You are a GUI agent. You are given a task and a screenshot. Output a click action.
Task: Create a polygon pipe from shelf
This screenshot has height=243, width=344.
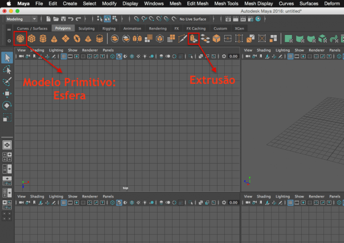99,39
